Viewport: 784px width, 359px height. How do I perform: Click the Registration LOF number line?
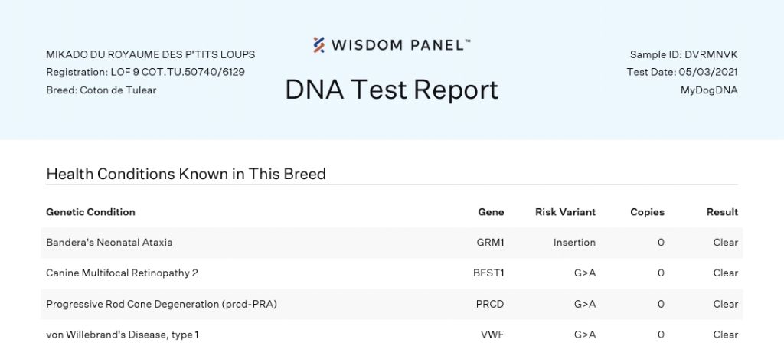tap(145, 72)
